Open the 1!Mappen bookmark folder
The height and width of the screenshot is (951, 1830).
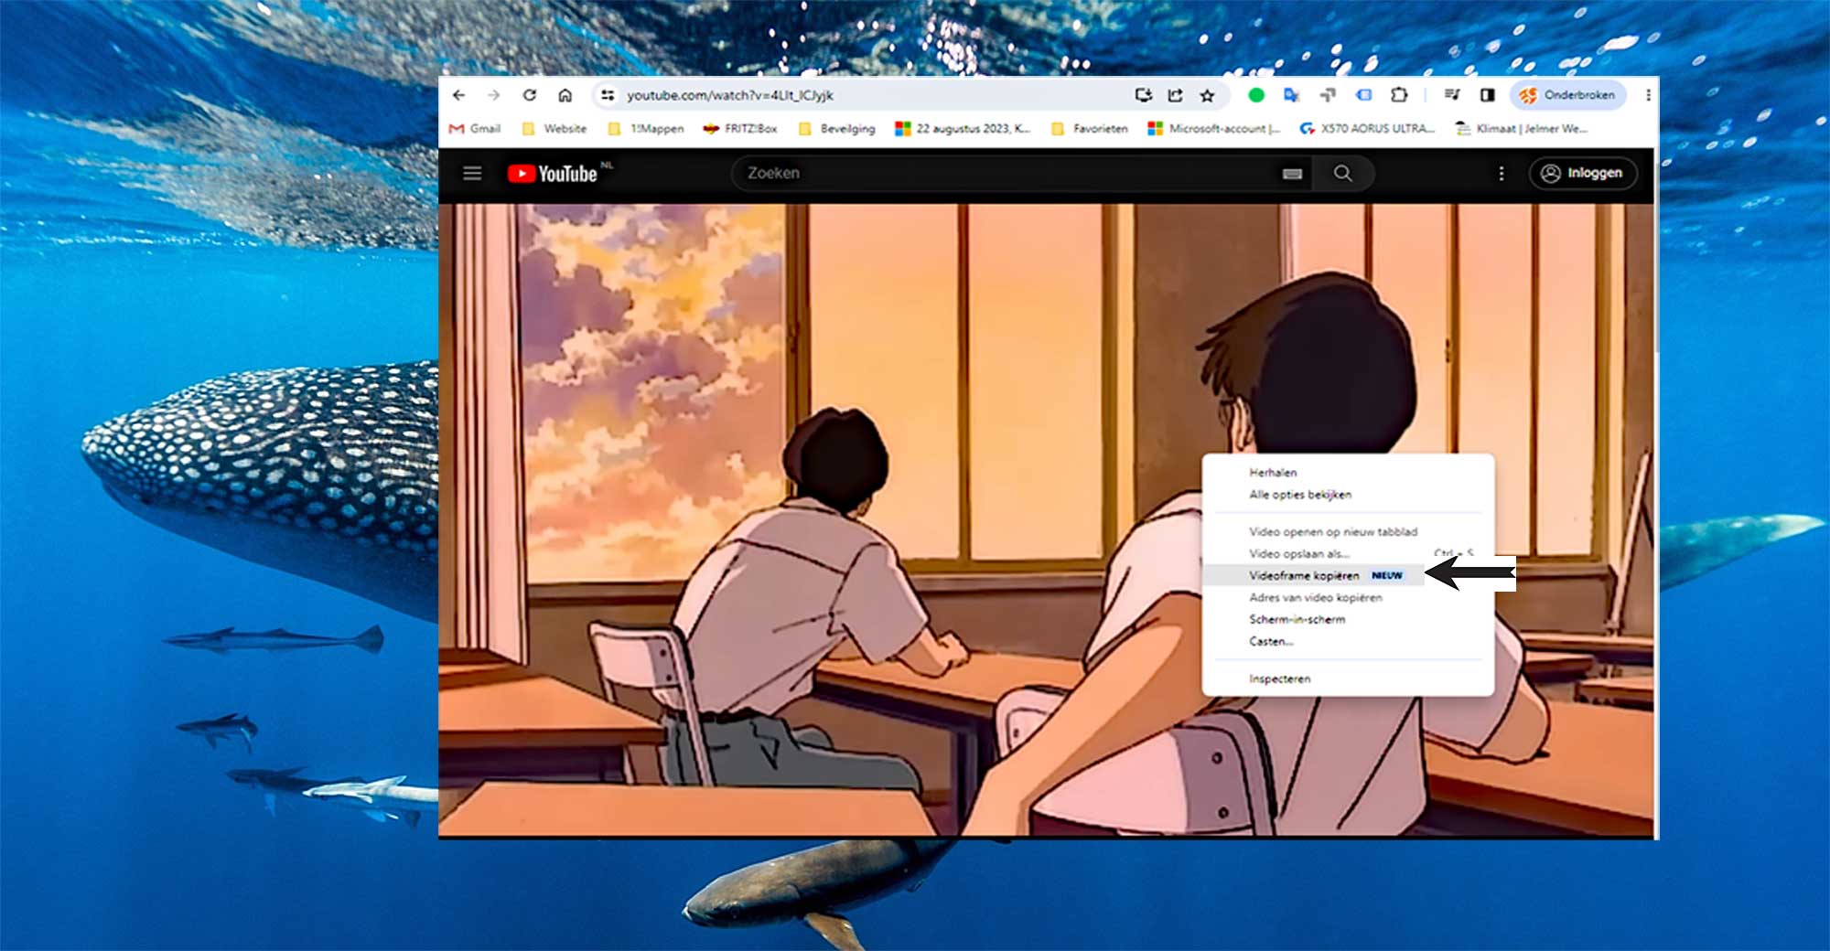646,129
